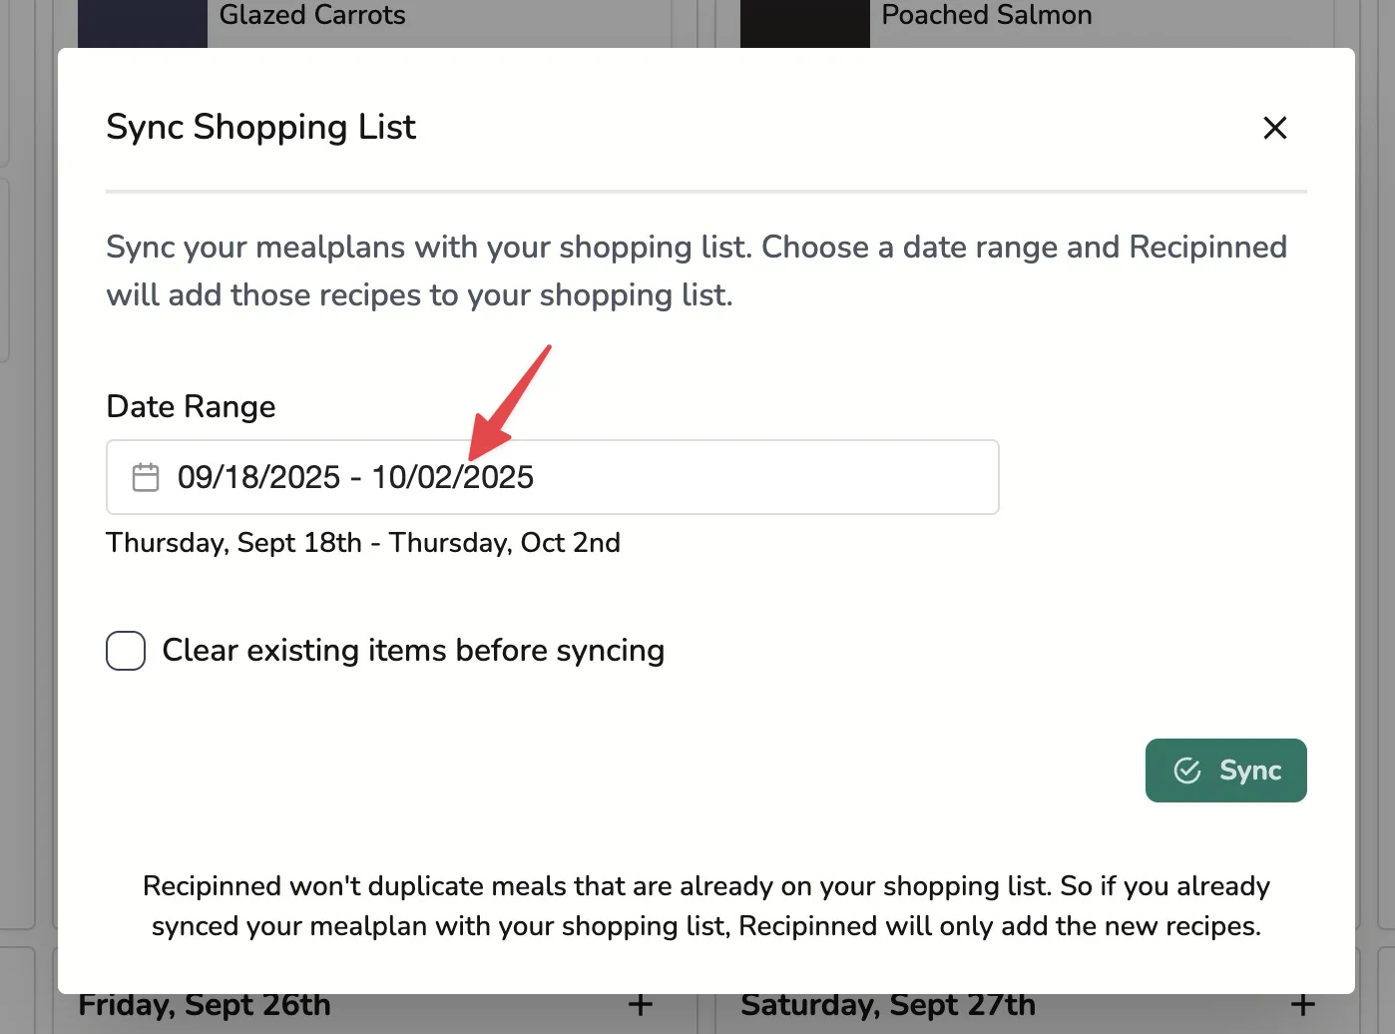1395x1034 pixels.
Task: Select the Saturday, Sept 27th day header
Action: click(887, 1005)
